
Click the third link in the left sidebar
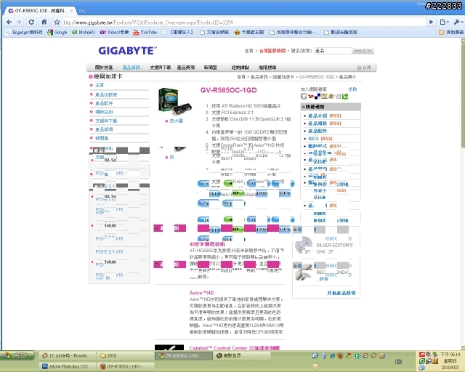104,103
